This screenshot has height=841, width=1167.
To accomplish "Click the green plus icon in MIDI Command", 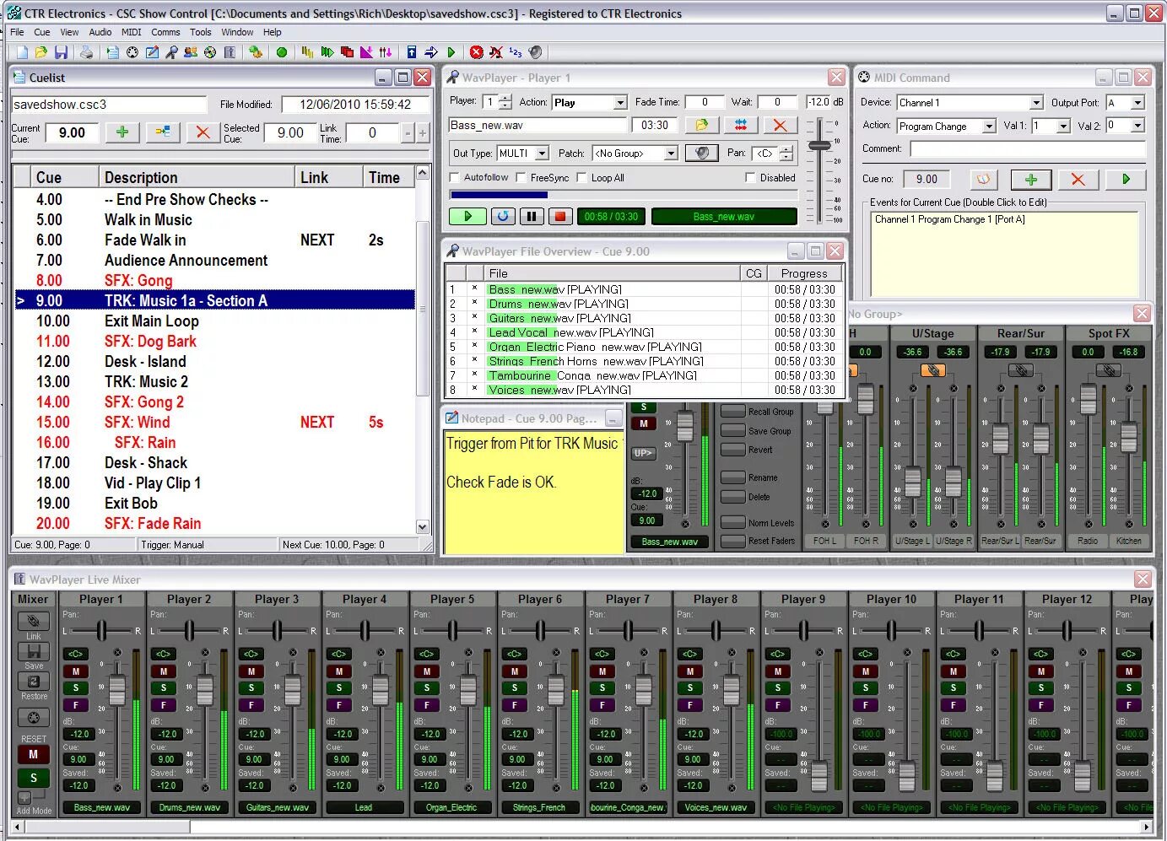I will [x=1031, y=179].
